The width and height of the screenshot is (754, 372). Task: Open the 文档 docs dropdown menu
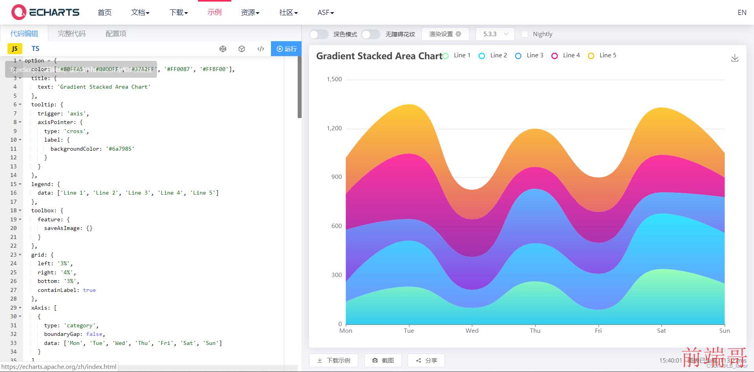click(140, 13)
